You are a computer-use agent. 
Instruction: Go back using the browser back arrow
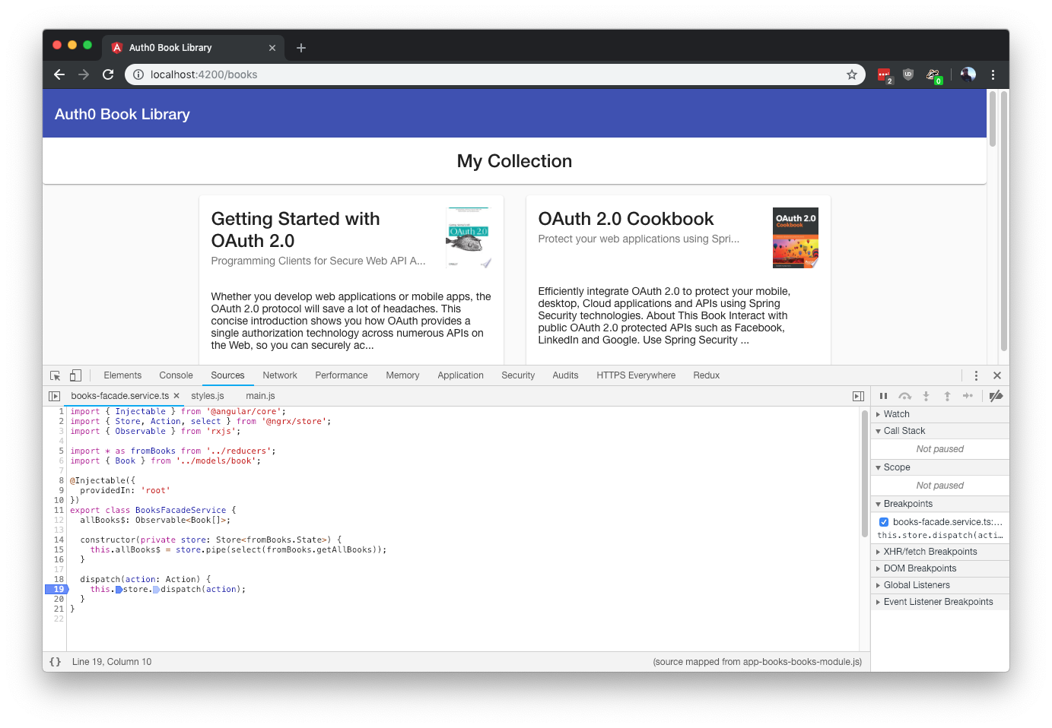click(59, 74)
